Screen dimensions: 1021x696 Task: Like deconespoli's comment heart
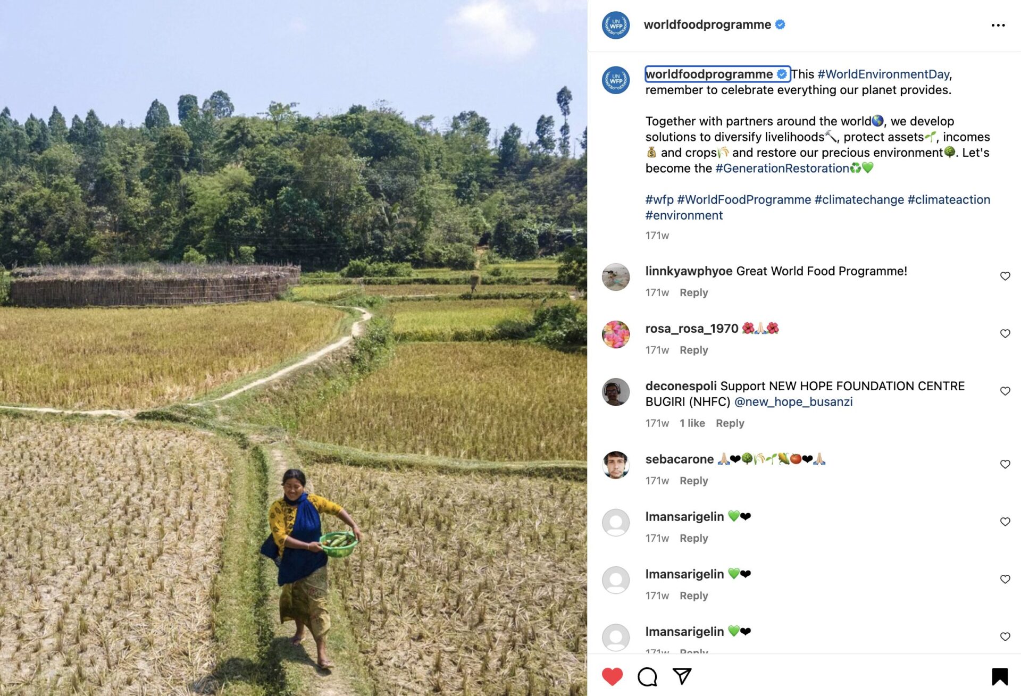(1005, 391)
